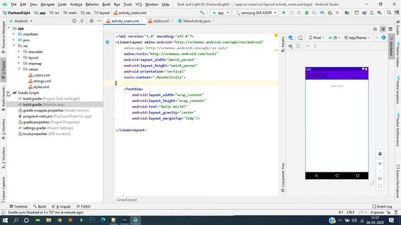This screenshot has width=401, height=225.
Task: Click the Stop square in run toolbar
Action: click(337, 12)
